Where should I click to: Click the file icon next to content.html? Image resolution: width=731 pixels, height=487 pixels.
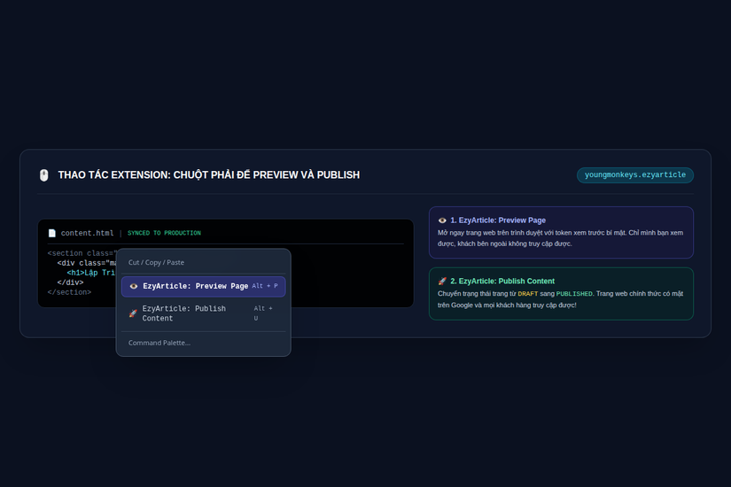click(51, 233)
